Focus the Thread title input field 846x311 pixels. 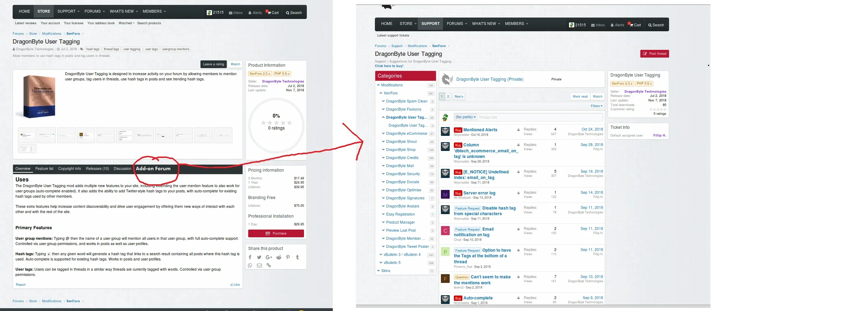(x=540, y=117)
